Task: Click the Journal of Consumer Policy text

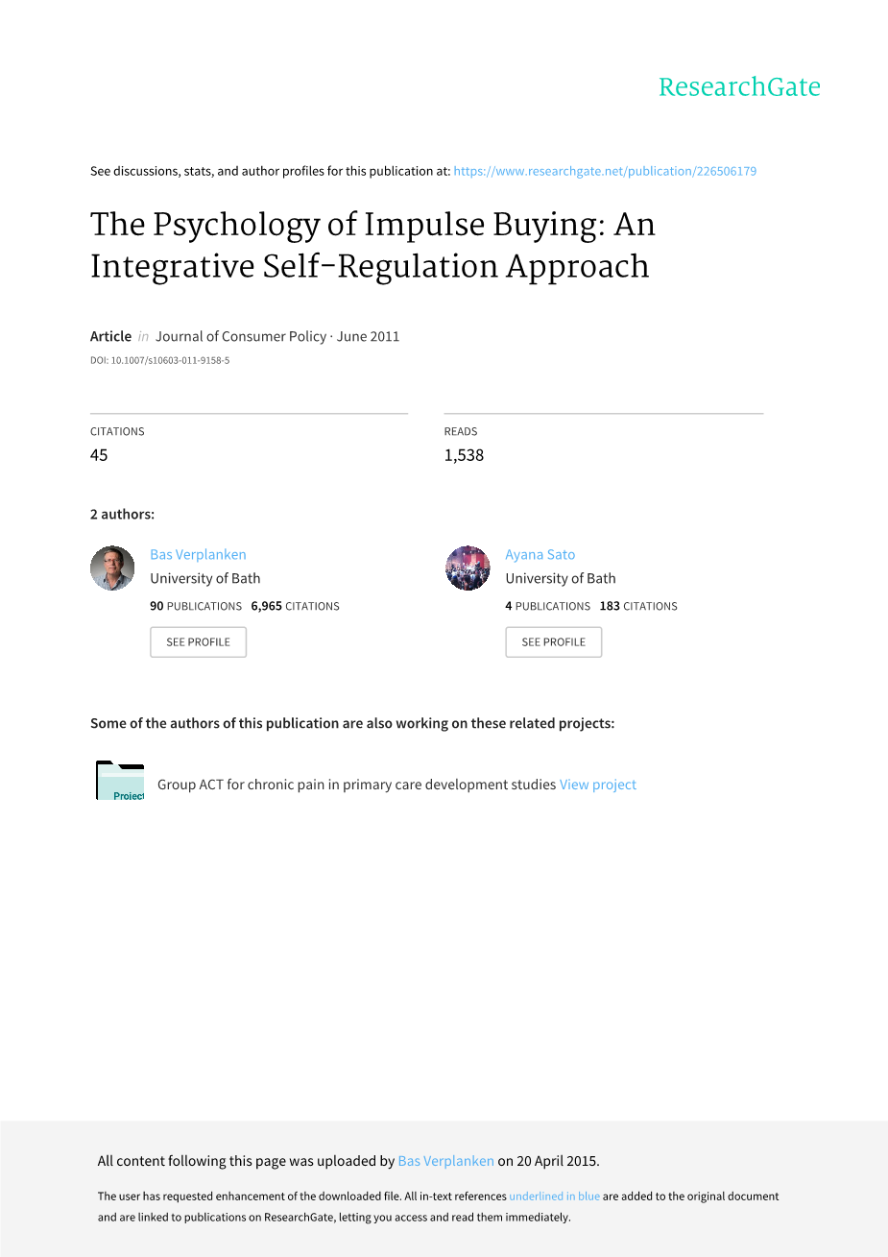Action: click(x=241, y=336)
